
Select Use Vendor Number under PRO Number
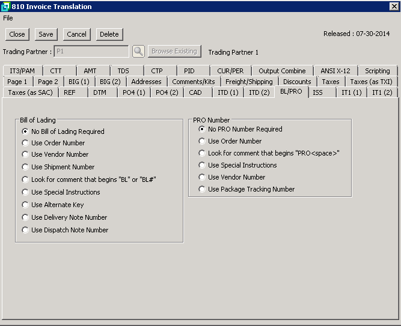click(202, 177)
